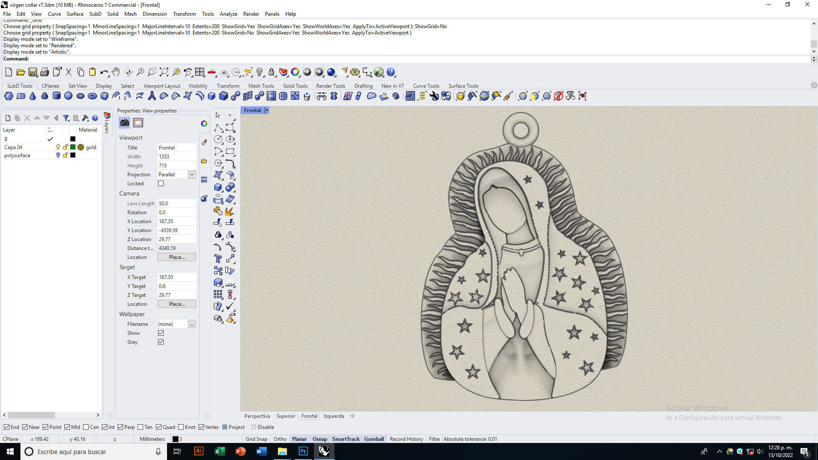Click the CPlane coordinate mode field
The width and height of the screenshot is (818, 460).
click(x=11, y=439)
